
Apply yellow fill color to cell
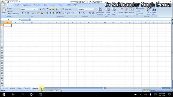[x=38, y=13]
